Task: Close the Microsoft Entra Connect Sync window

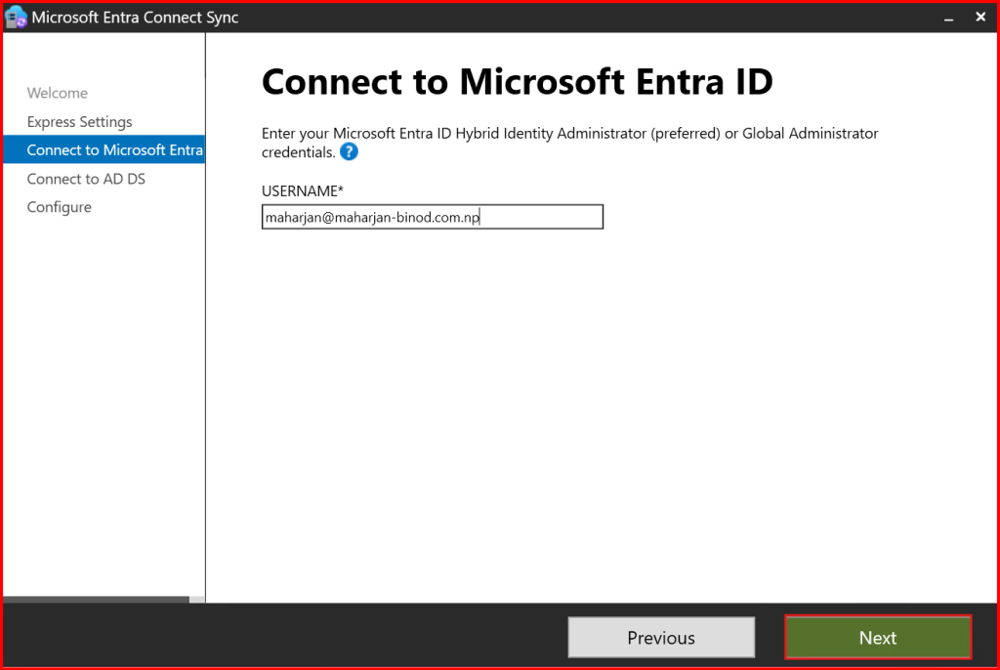Action: tap(980, 18)
